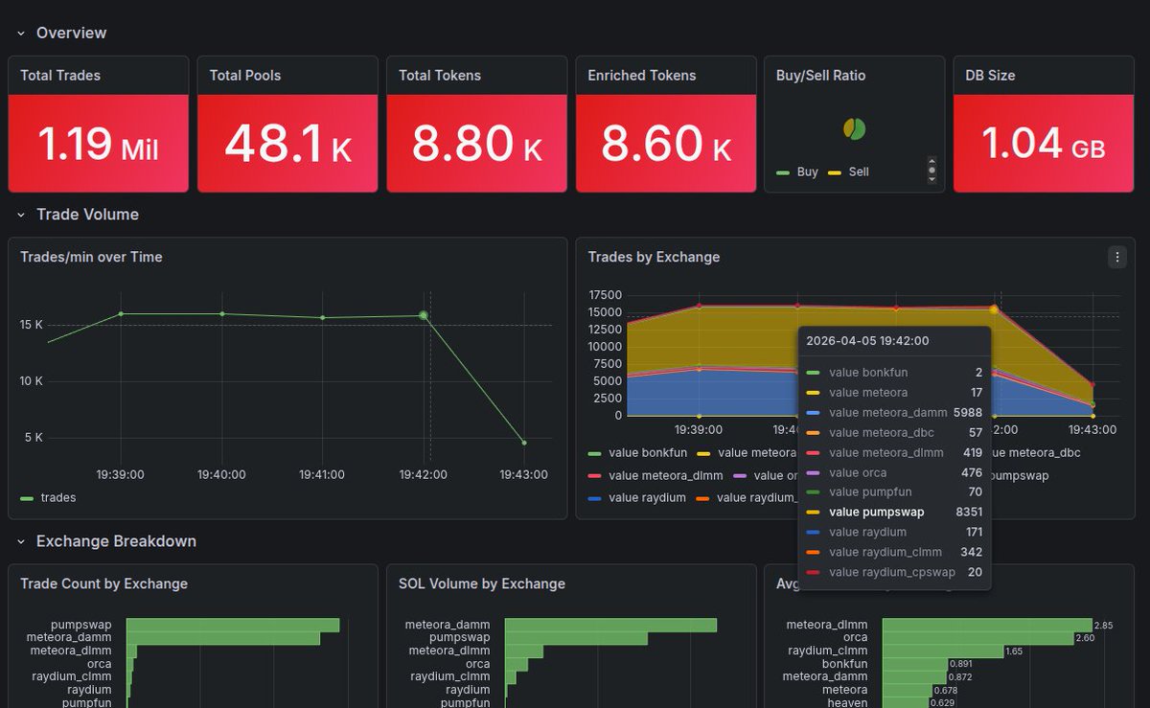Click the 1.04 GB stat value

(1044, 145)
